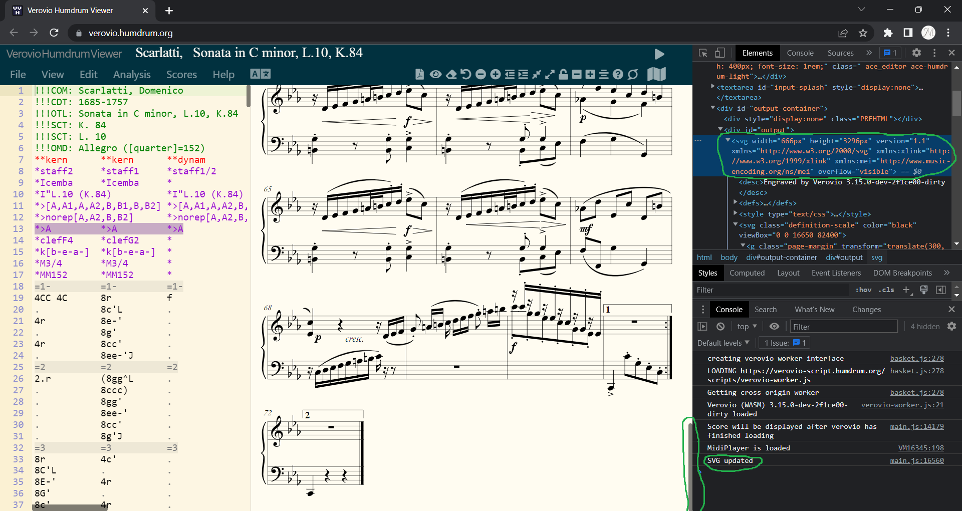
Task: Toggle DevTools inspect element mode
Action: [703, 53]
